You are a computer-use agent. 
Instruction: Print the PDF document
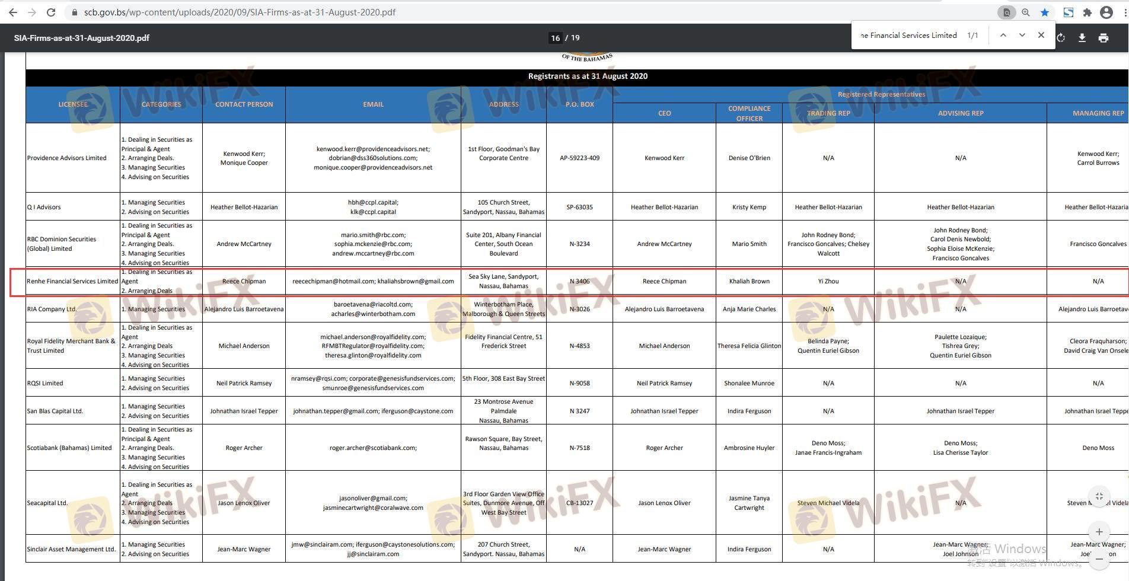coord(1104,38)
